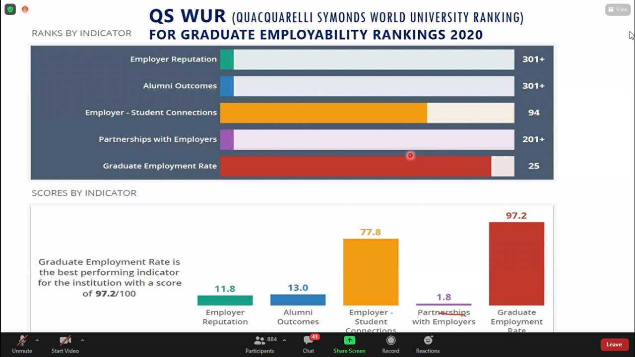Open the View menu at top right
Viewport: 635px width, 357px height.
617,9
